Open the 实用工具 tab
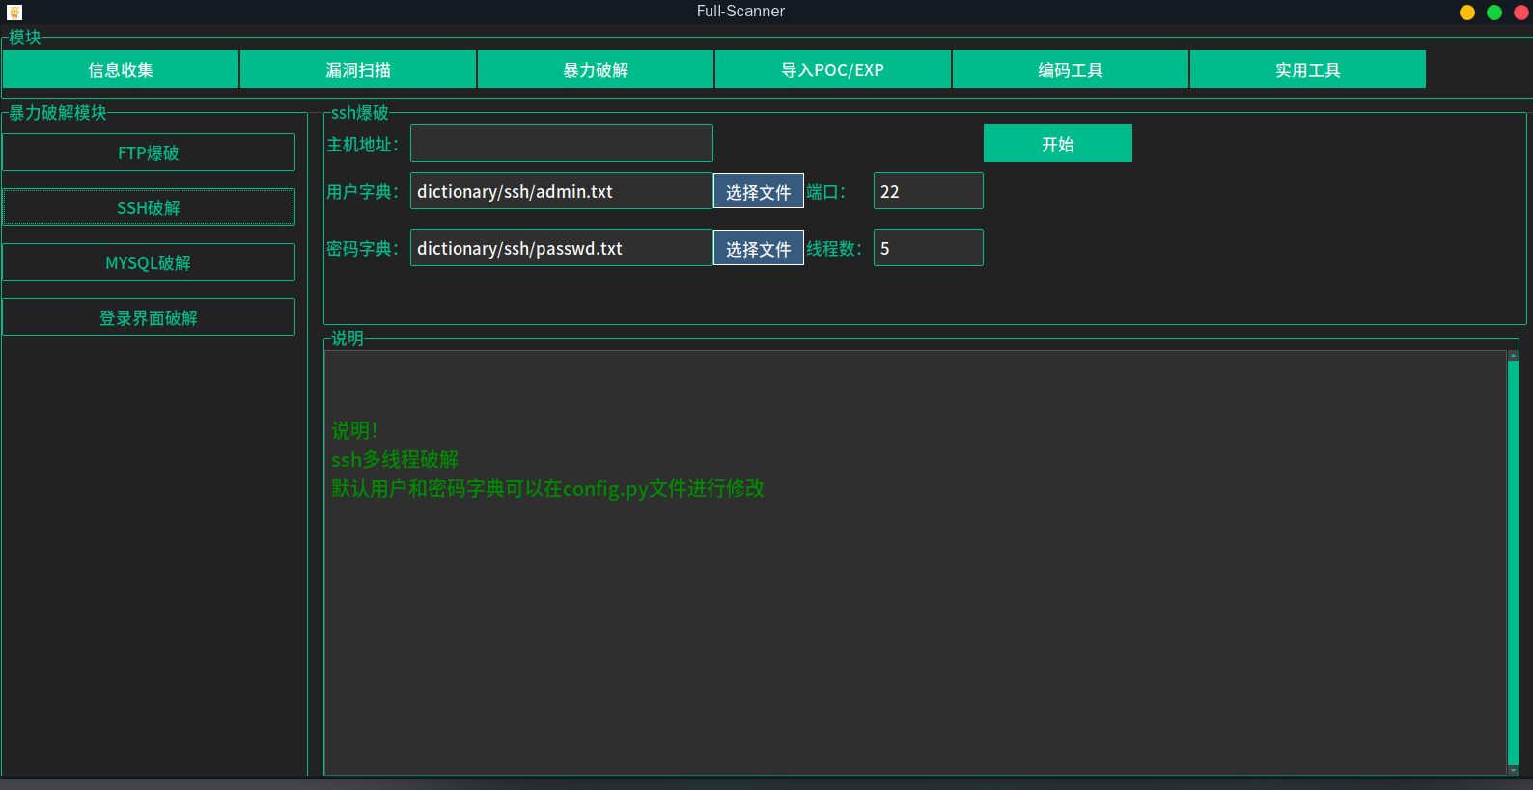The image size is (1533, 790). click(x=1307, y=69)
